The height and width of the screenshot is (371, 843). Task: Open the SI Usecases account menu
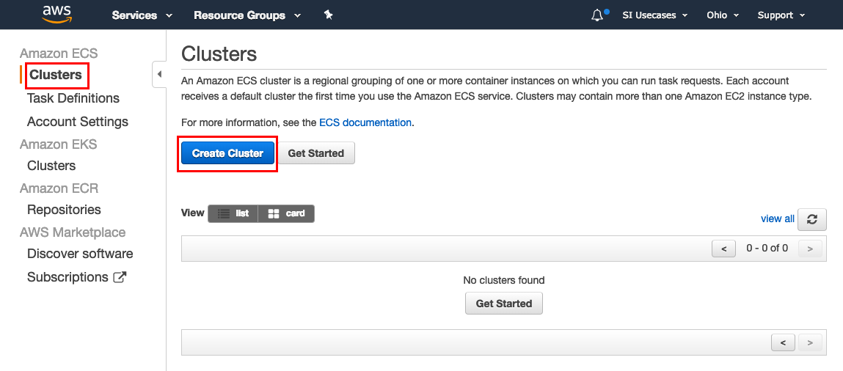coord(655,15)
